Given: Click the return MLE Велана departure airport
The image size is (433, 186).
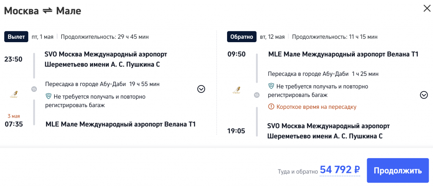Looking at the screenshot, I should [343, 54].
